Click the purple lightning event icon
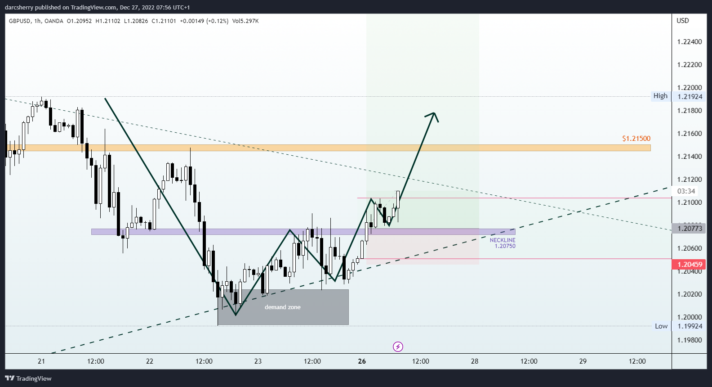Image resolution: width=712 pixels, height=387 pixels. click(398, 346)
